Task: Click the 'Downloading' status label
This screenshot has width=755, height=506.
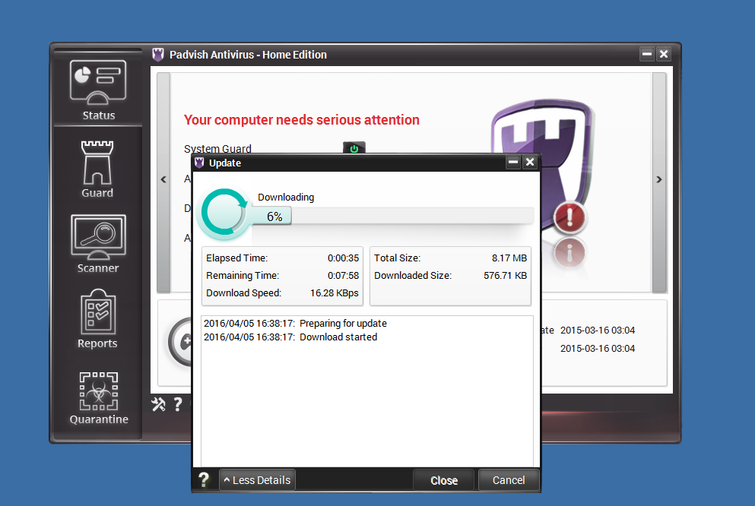Action: (286, 198)
